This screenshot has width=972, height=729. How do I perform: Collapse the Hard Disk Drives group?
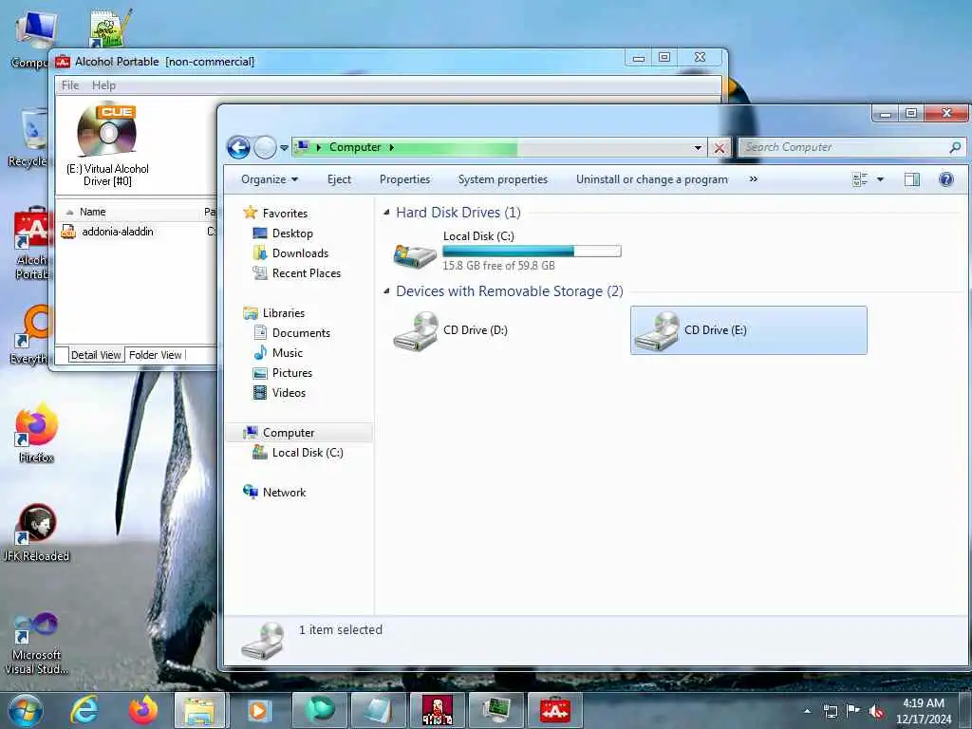coord(387,213)
